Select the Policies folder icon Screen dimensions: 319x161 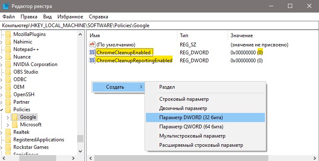[8, 110]
